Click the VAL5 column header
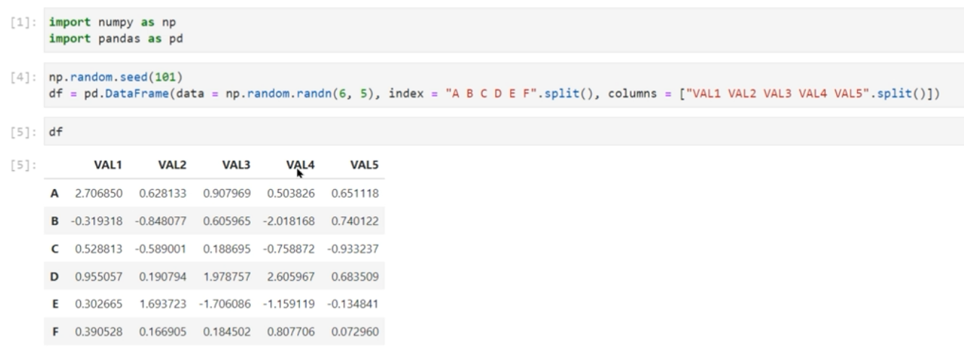This screenshot has height=355, width=964. (364, 165)
